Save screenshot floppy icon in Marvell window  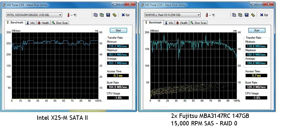point(246,15)
